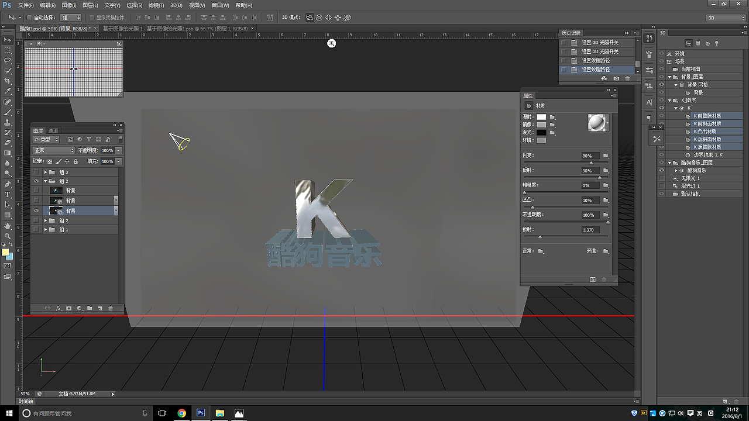
Task: Select the Move tool in the toolbox
Action: 8,40
